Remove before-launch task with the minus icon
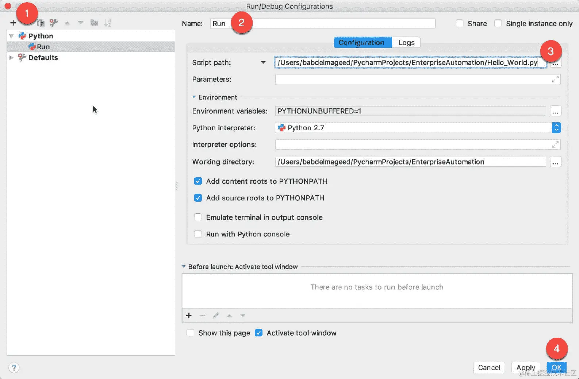 (x=202, y=316)
